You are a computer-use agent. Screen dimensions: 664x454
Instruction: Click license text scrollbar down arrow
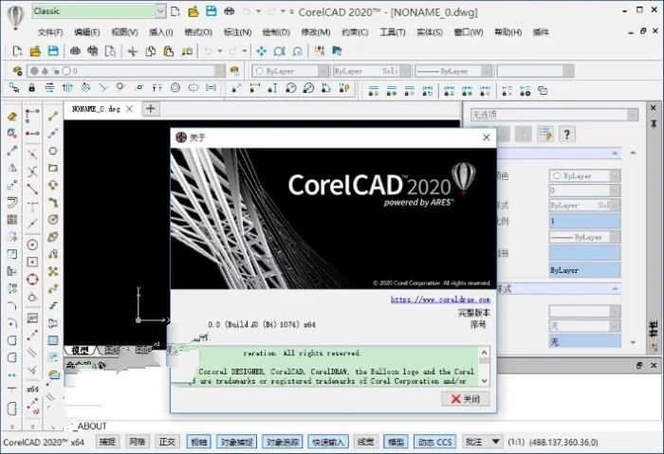point(485,381)
